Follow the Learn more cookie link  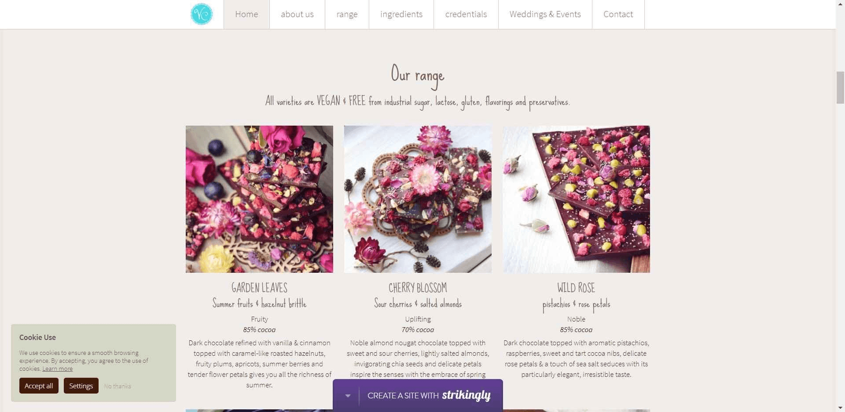(x=57, y=369)
